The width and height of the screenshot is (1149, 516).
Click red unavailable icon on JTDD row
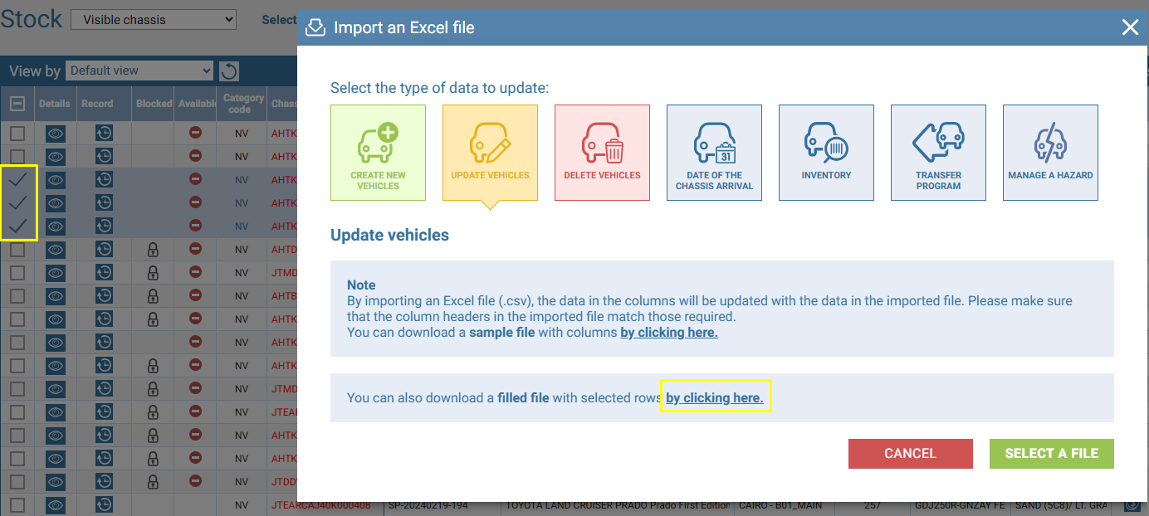point(195,481)
